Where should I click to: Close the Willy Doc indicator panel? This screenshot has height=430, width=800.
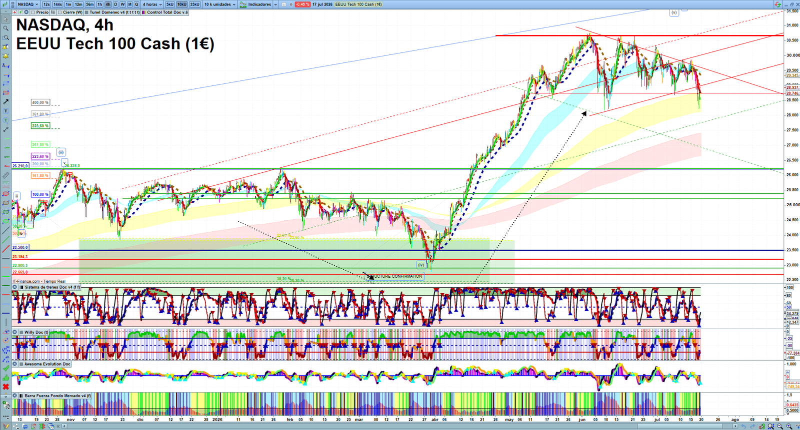(x=15, y=332)
